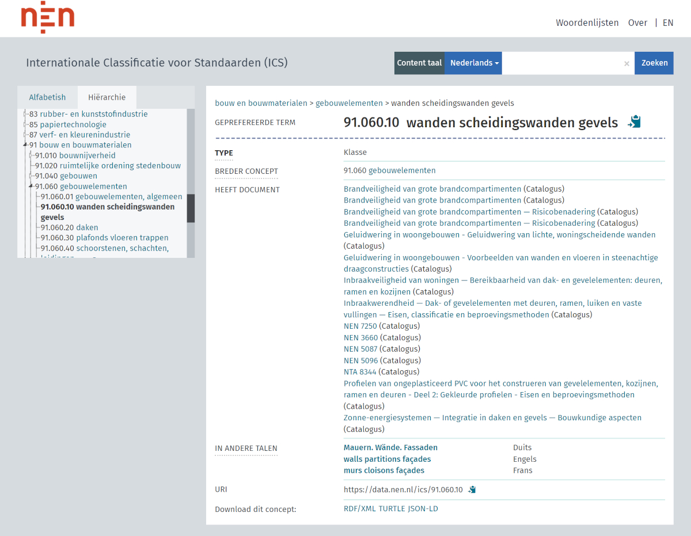Expand the 83 rubber- en kunststofindustrie node
The width and height of the screenshot is (691, 536).
26,115
